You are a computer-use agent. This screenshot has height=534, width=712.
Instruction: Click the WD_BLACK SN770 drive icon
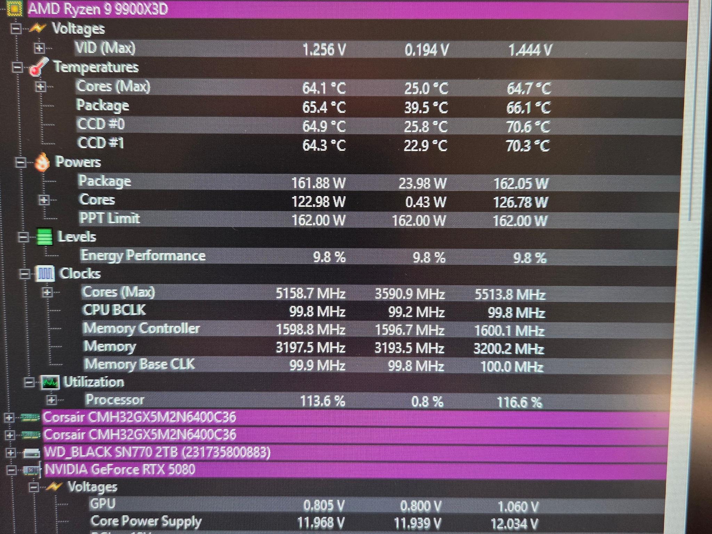coord(32,453)
